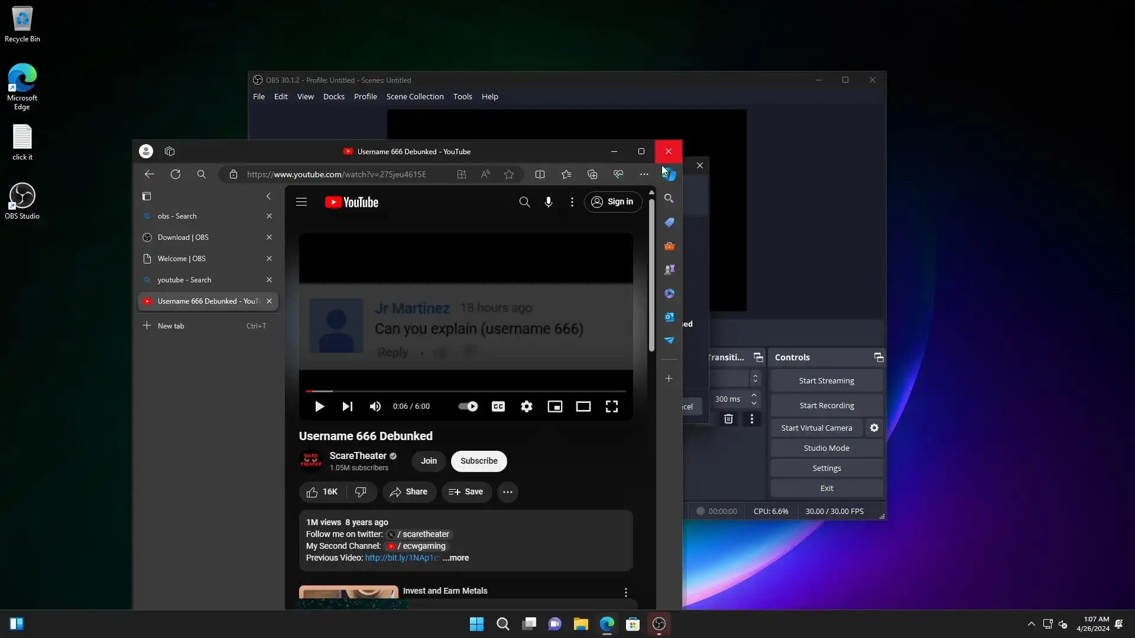
Task: Enable miniplayer mode icon
Action: [554, 406]
